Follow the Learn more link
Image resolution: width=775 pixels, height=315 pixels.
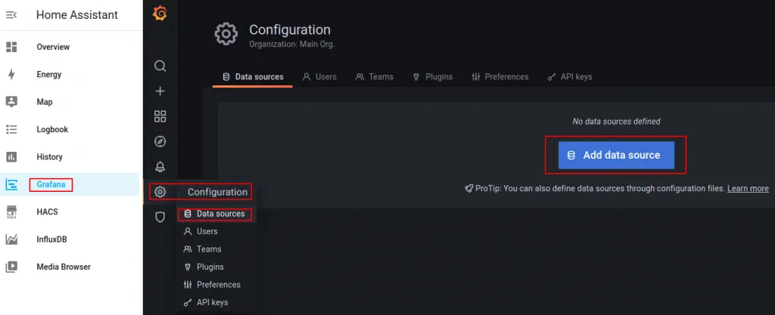(x=748, y=188)
